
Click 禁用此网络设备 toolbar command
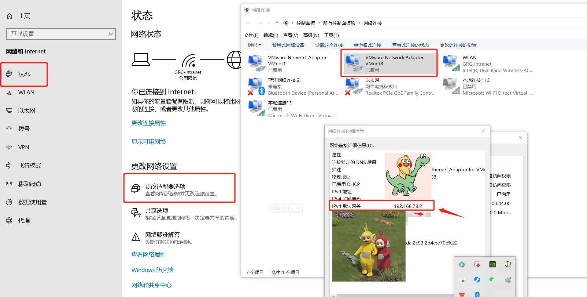(x=288, y=45)
